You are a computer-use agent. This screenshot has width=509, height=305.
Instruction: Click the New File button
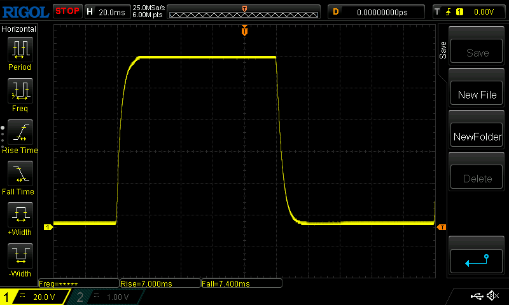[477, 93]
